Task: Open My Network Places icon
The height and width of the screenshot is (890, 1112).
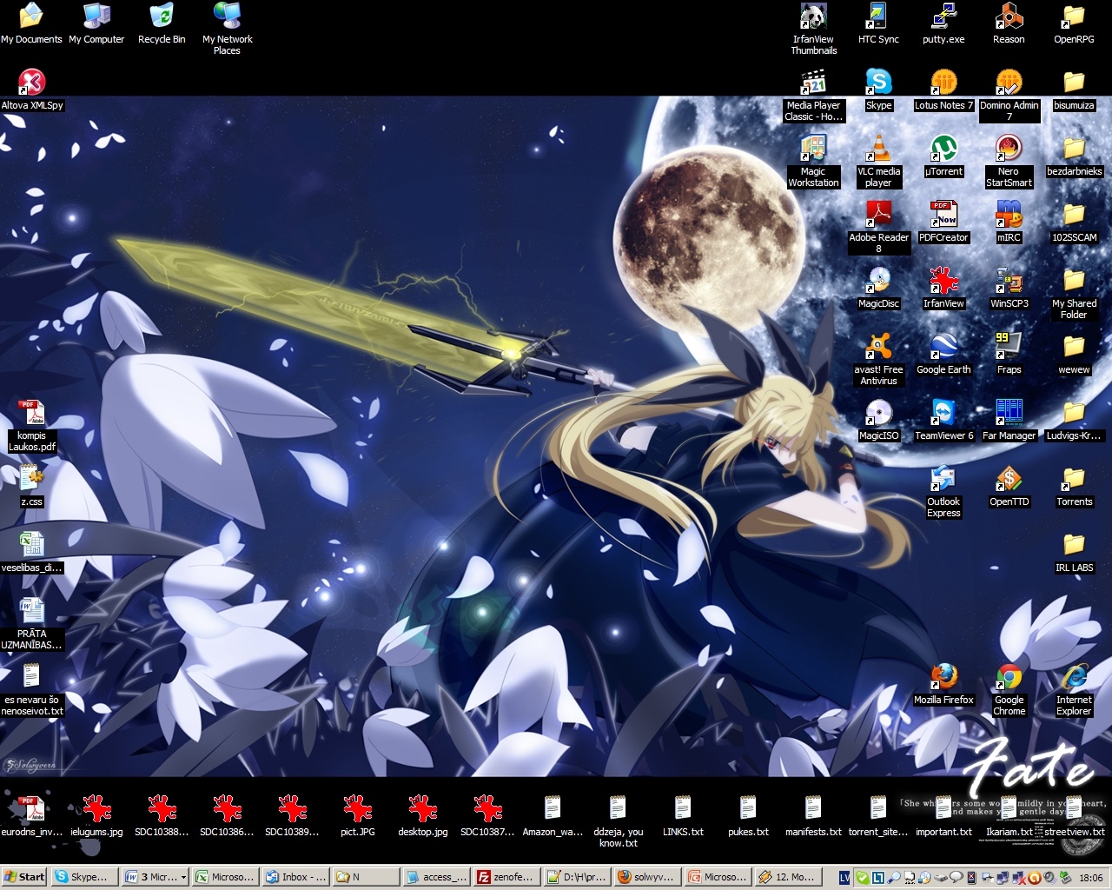Action: point(227,29)
